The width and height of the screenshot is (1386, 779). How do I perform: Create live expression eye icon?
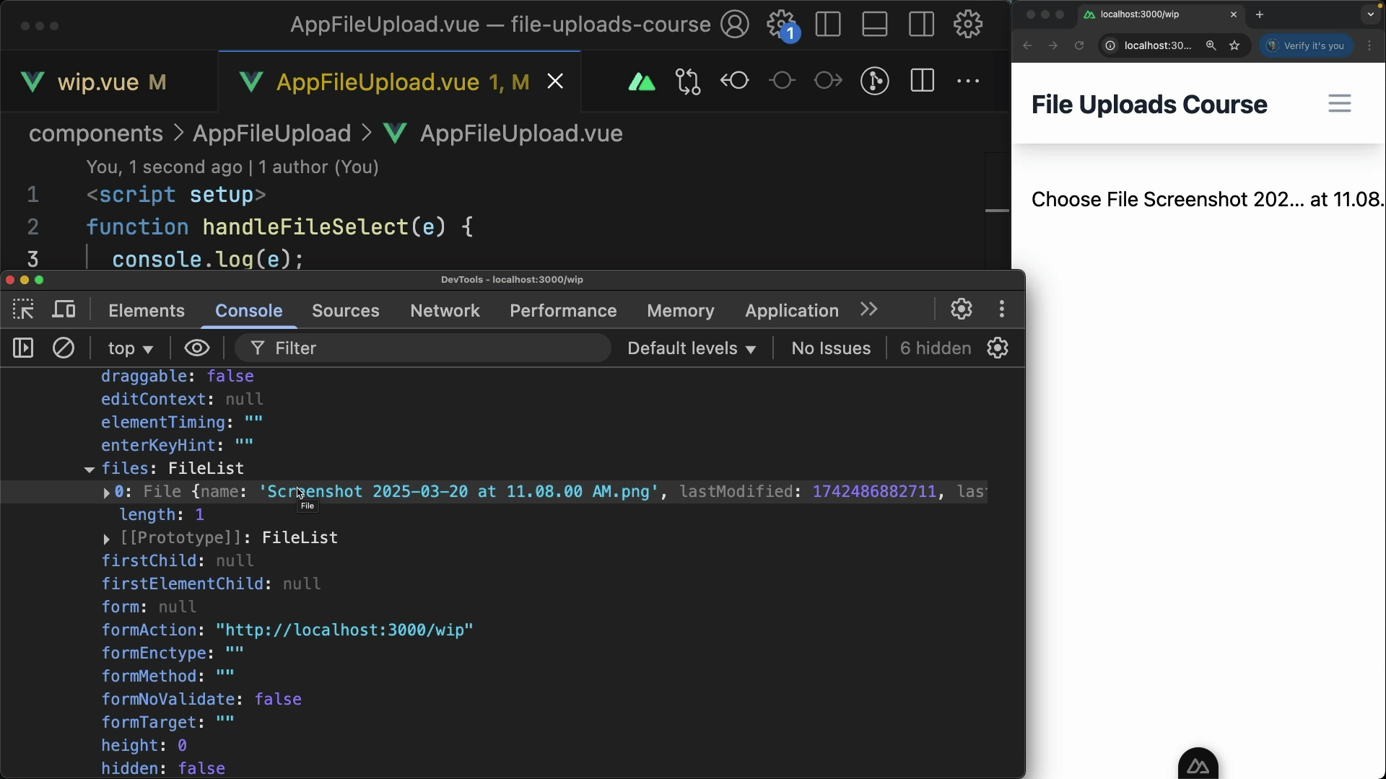click(x=196, y=348)
